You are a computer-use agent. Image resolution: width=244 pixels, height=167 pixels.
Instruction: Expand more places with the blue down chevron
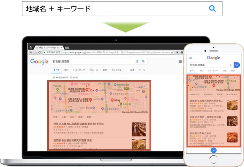213,150
